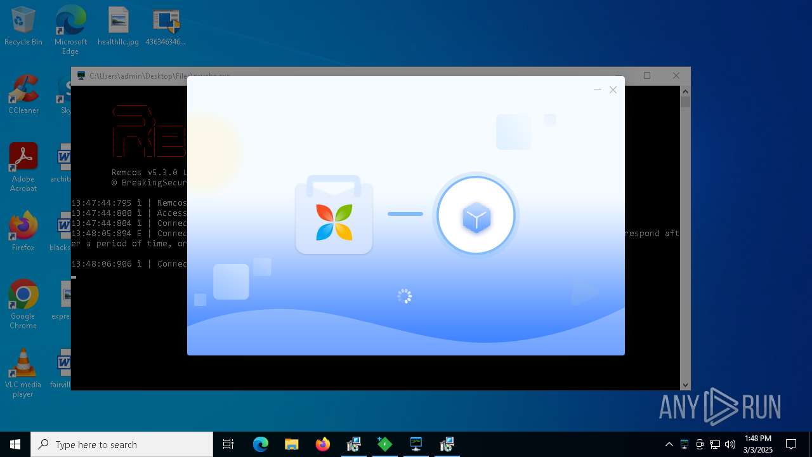Image resolution: width=812 pixels, height=457 pixels.
Task: Open the volume control tray icon
Action: click(730, 444)
